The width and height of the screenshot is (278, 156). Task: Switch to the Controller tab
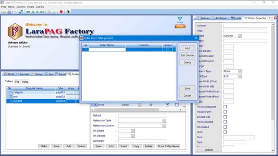pyautogui.click(x=23, y=74)
